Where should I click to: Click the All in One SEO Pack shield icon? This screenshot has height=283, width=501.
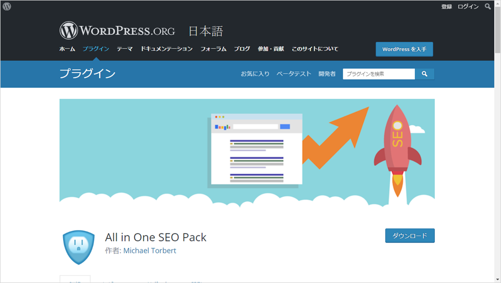(x=79, y=247)
